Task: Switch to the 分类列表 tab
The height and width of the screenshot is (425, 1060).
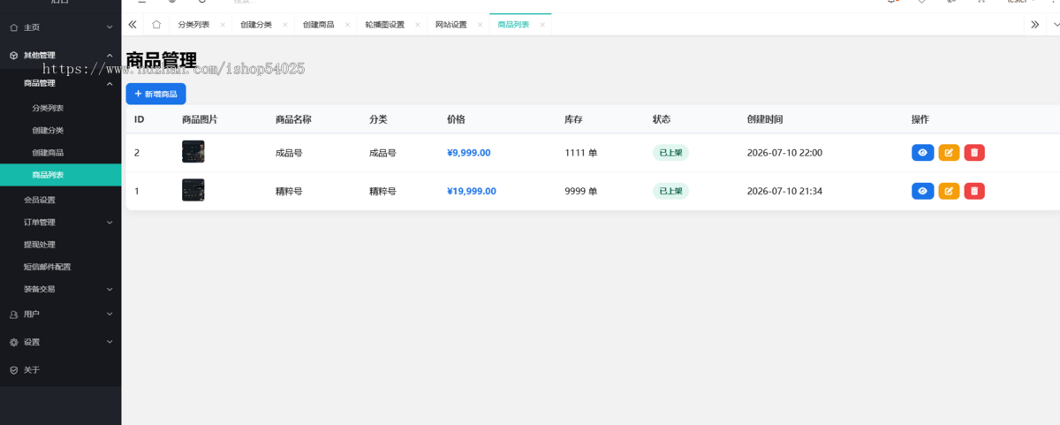Action: coord(193,25)
